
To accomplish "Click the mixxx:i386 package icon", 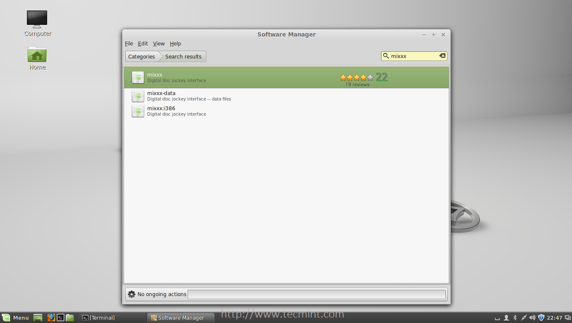I will click(138, 111).
